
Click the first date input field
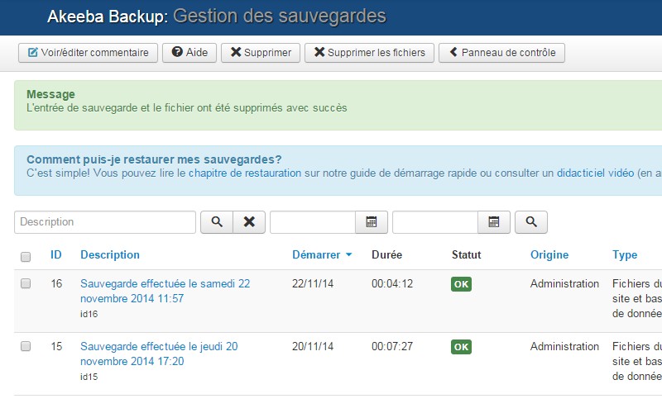point(313,222)
